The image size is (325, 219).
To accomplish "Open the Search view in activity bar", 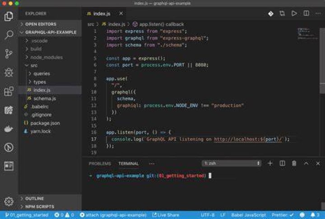I will point(9,35).
